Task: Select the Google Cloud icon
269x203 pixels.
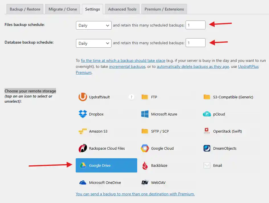Action: pos(145,148)
